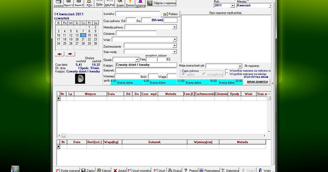Select the ogólny radio option

184,75
